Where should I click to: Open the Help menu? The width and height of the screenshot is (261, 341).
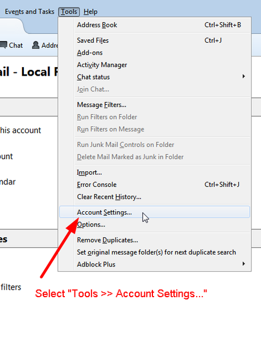[90, 11]
